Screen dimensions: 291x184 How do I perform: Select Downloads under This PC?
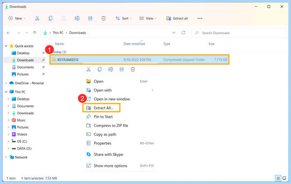[x=25, y=113]
